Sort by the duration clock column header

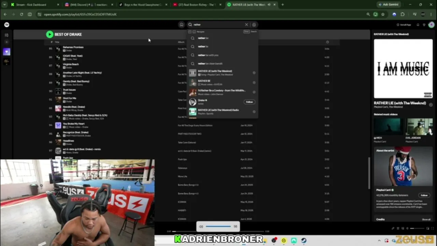click(x=327, y=42)
